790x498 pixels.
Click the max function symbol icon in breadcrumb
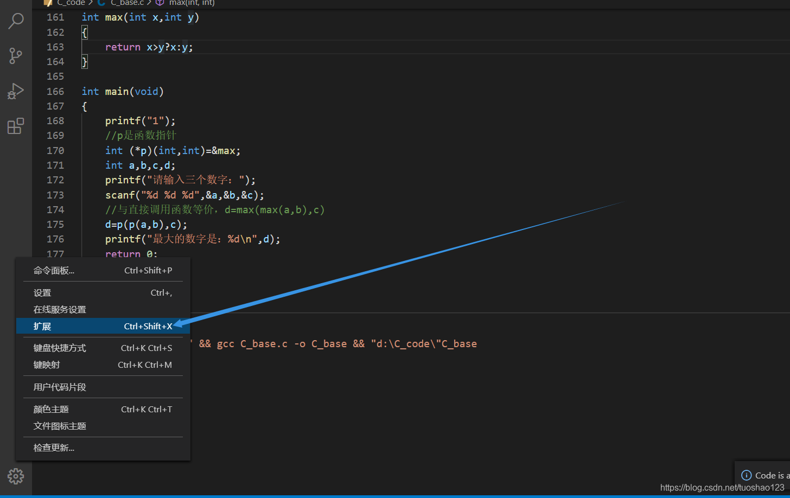[x=160, y=3]
